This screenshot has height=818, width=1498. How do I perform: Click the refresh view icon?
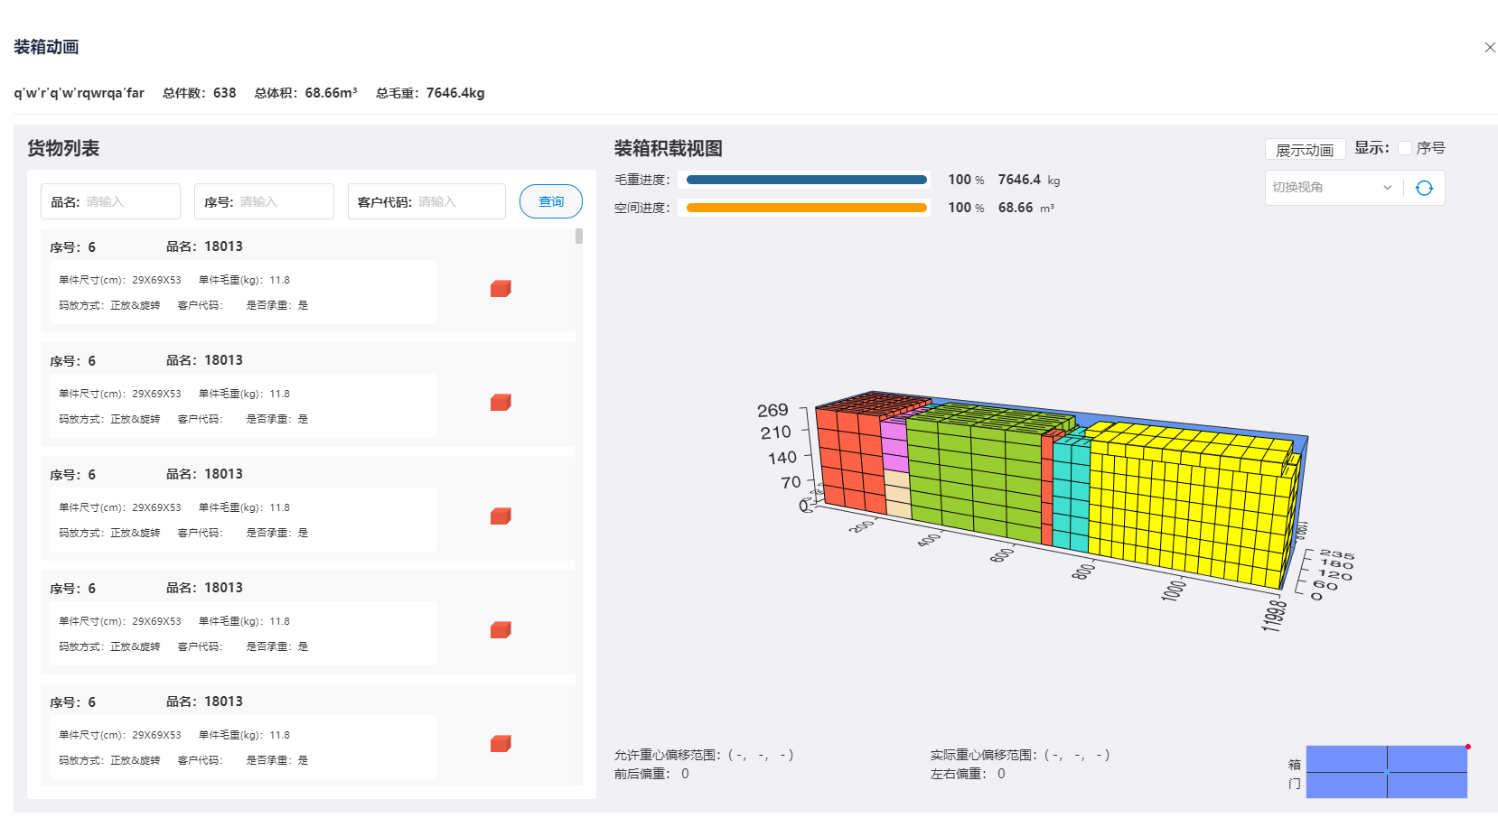click(x=1424, y=188)
